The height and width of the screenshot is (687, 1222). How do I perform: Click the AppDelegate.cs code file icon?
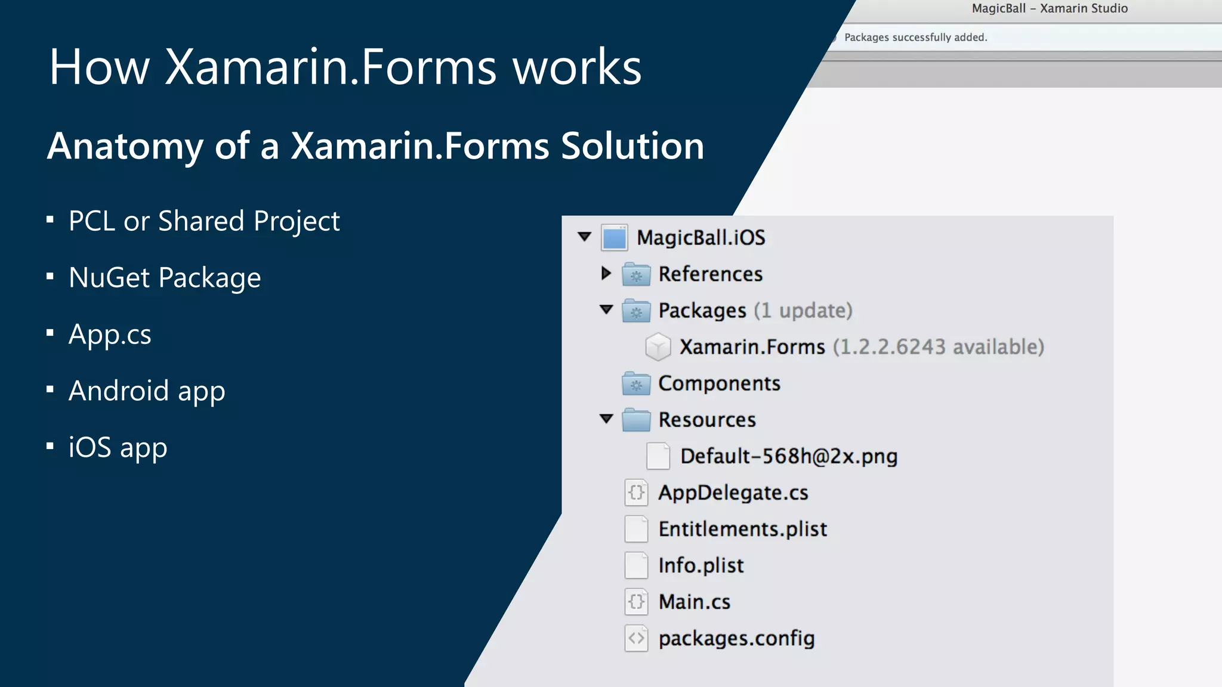tap(636, 493)
